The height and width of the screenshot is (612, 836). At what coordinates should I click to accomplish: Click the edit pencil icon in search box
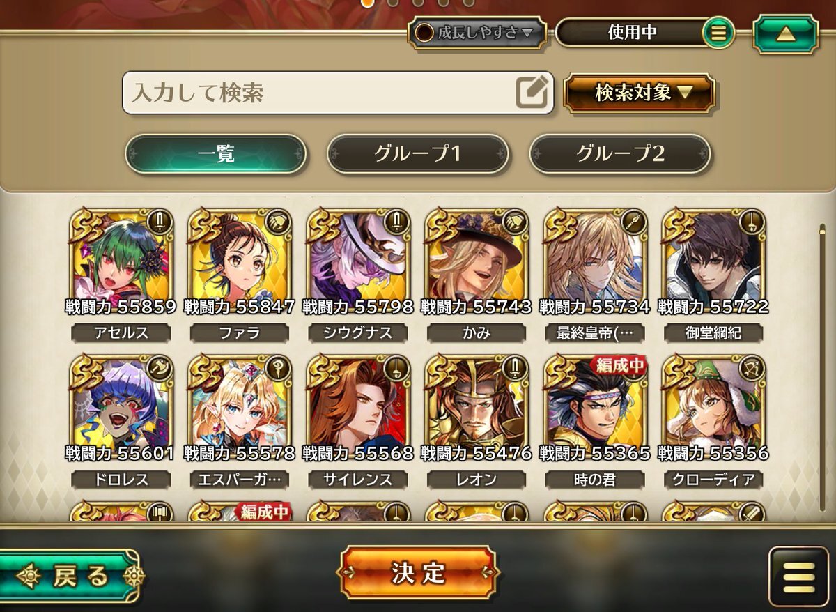click(533, 91)
